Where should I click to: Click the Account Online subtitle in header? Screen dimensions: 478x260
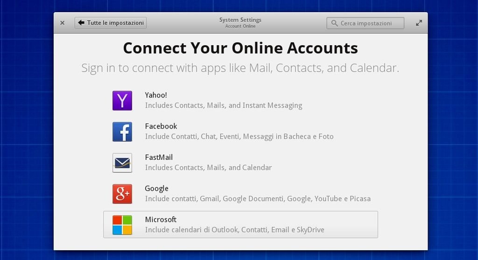[x=240, y=26]
